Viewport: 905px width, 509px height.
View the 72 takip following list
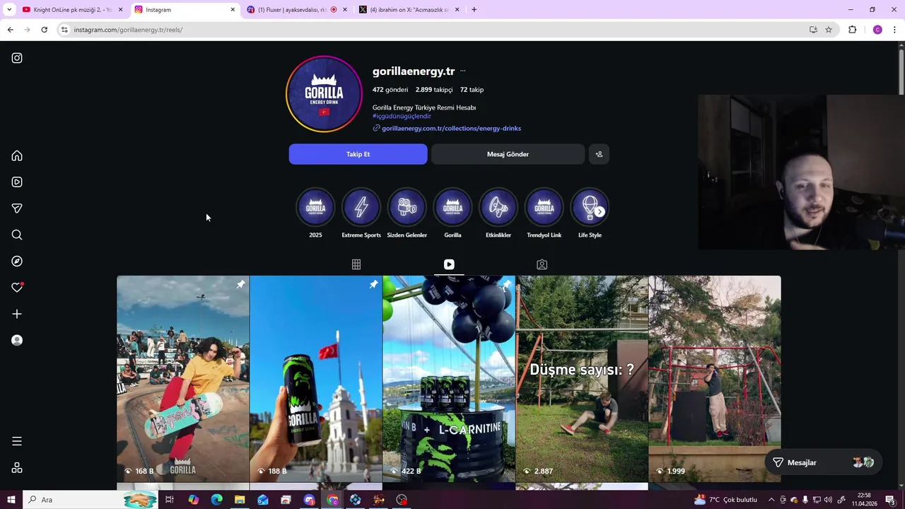[x=472, y=90]
